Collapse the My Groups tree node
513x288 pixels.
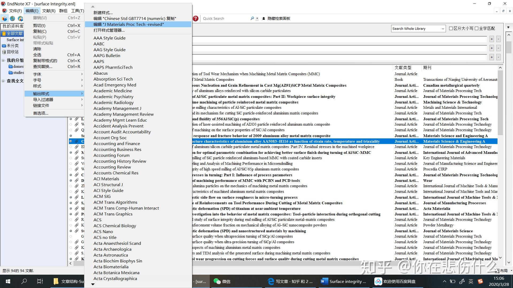pyautogui.click(x=3, y=60)
